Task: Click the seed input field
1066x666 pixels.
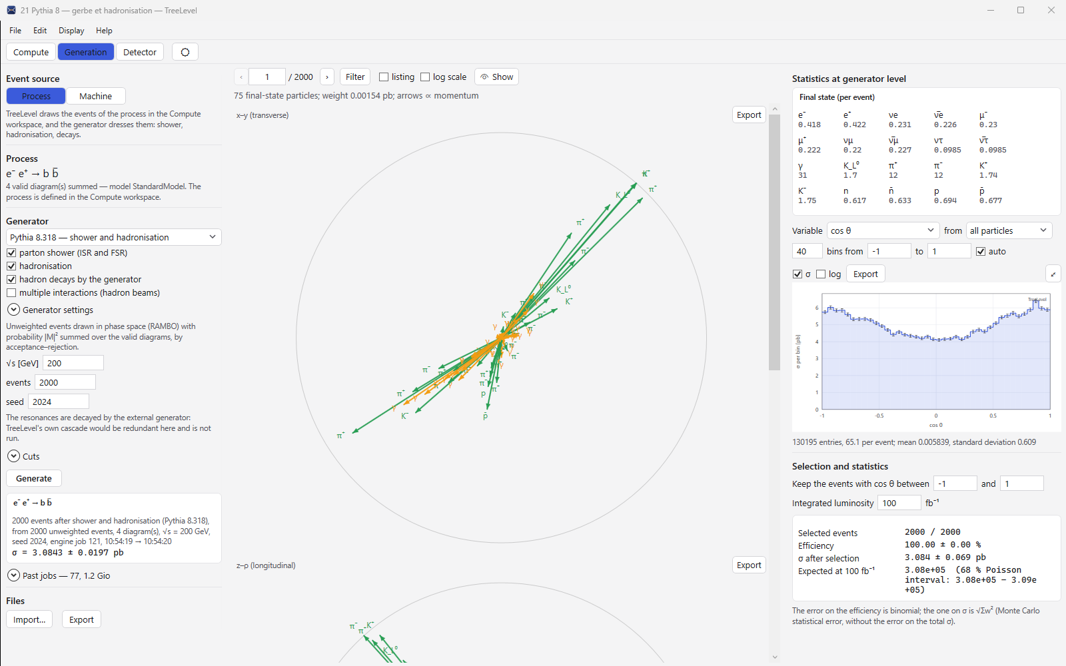Action: point(59,402)
